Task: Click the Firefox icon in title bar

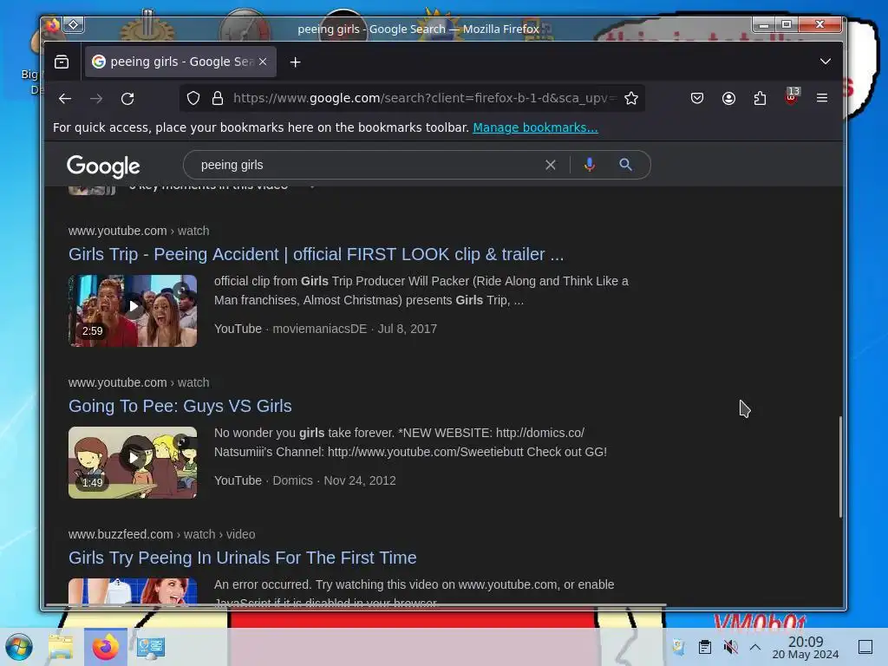Action: coord(53,25)
